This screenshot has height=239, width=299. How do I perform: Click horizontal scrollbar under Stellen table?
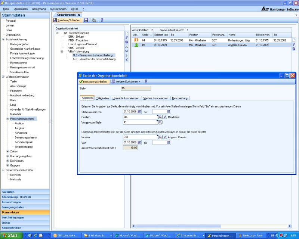pyautogui.click(x=179, y=226)
